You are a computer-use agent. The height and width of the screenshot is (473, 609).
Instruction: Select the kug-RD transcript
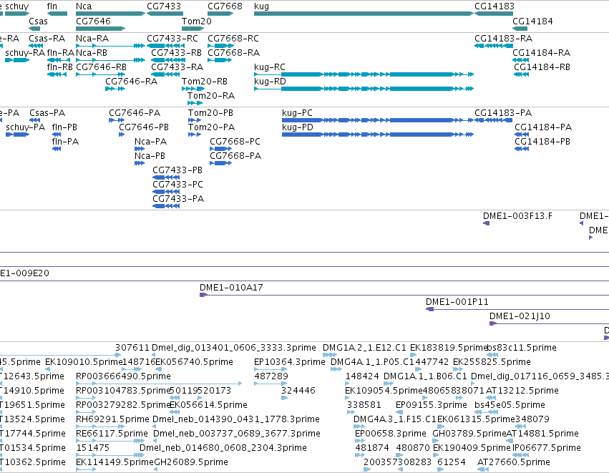pos(364,89)
